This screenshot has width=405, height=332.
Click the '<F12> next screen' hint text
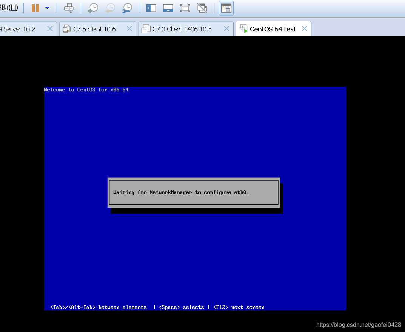(239, 307)
